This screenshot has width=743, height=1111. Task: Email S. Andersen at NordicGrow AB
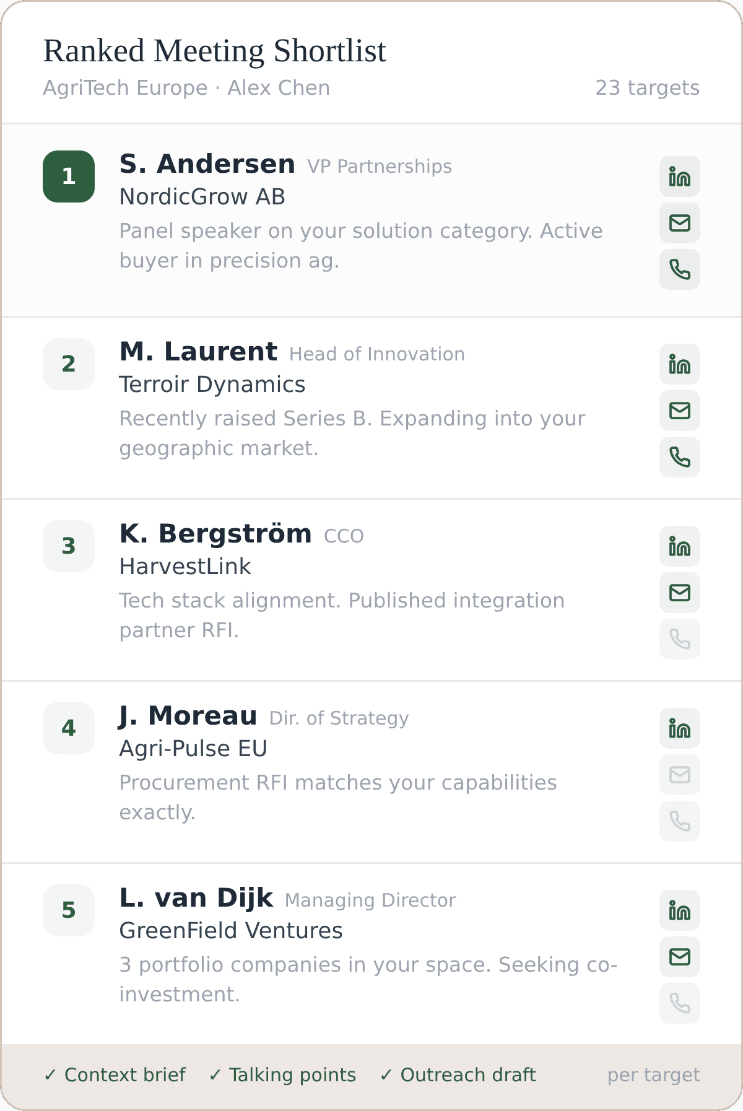pyautogui.click(x=679, y=223)
